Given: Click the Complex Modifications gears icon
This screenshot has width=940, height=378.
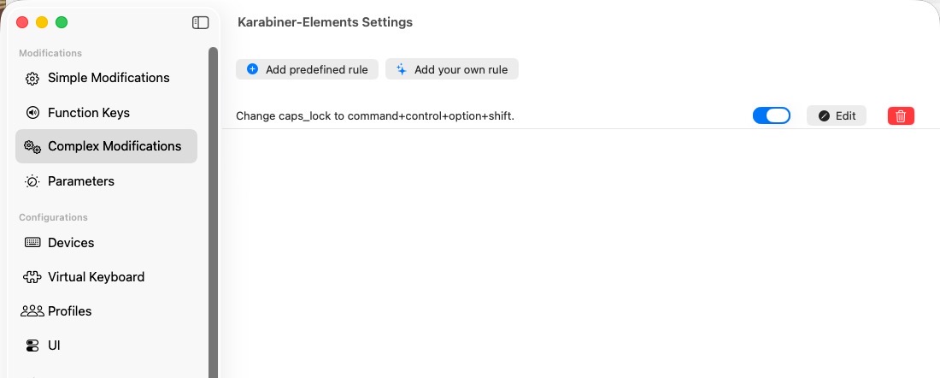Looking at the screenshot, I should [x=32, y=146].
